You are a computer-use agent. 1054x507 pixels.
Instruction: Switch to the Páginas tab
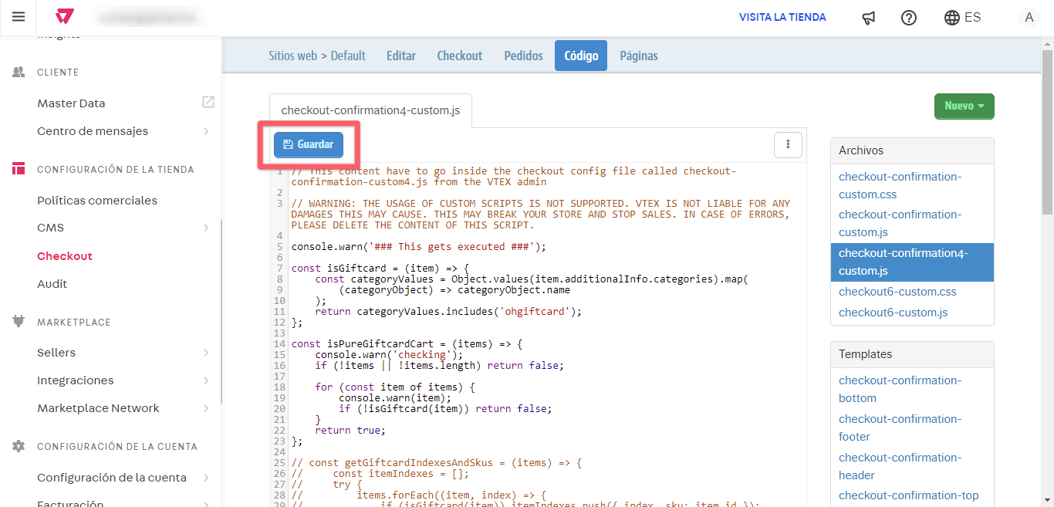pyautogui.click(x=638, y=56)
